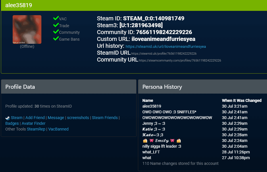Open the Steam profile link
The width and height of the screenshot is (267, 172).
pos(17,118)
